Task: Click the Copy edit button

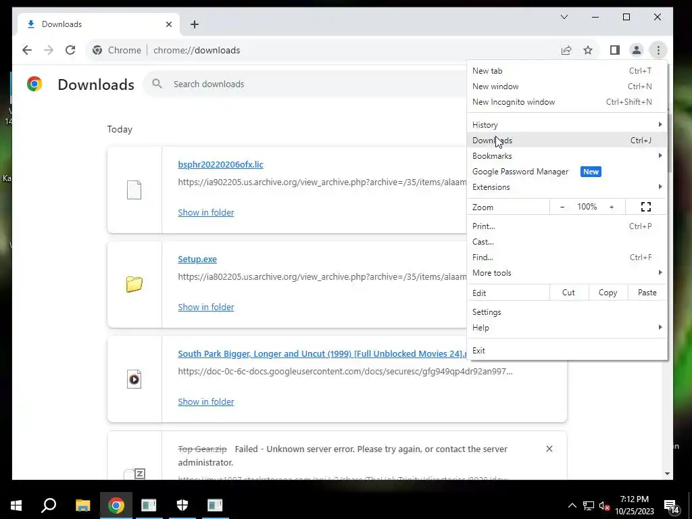Action: coord(608,293)
